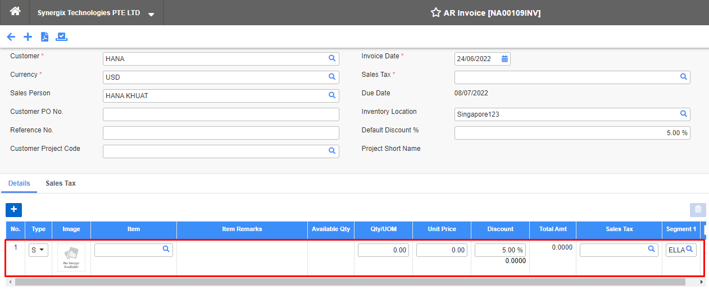
Task: Add a new detail line with plus button
Action: click(x=13, y=210)
